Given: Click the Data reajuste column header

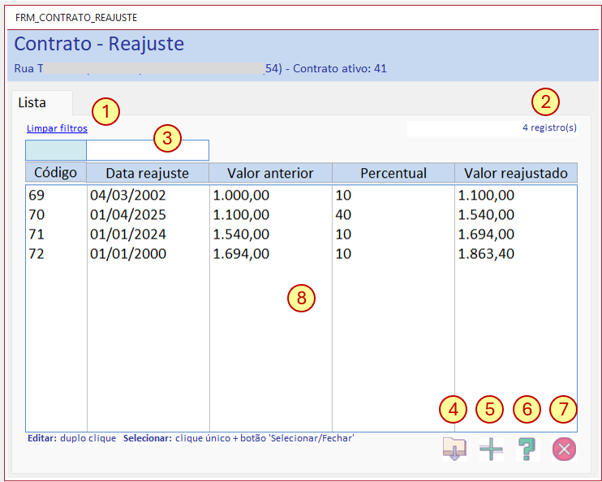Looking at the screenshot, I should 148,173.
